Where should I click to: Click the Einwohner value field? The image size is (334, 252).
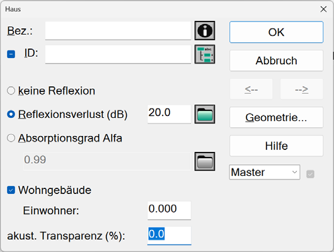click(169, 210)
